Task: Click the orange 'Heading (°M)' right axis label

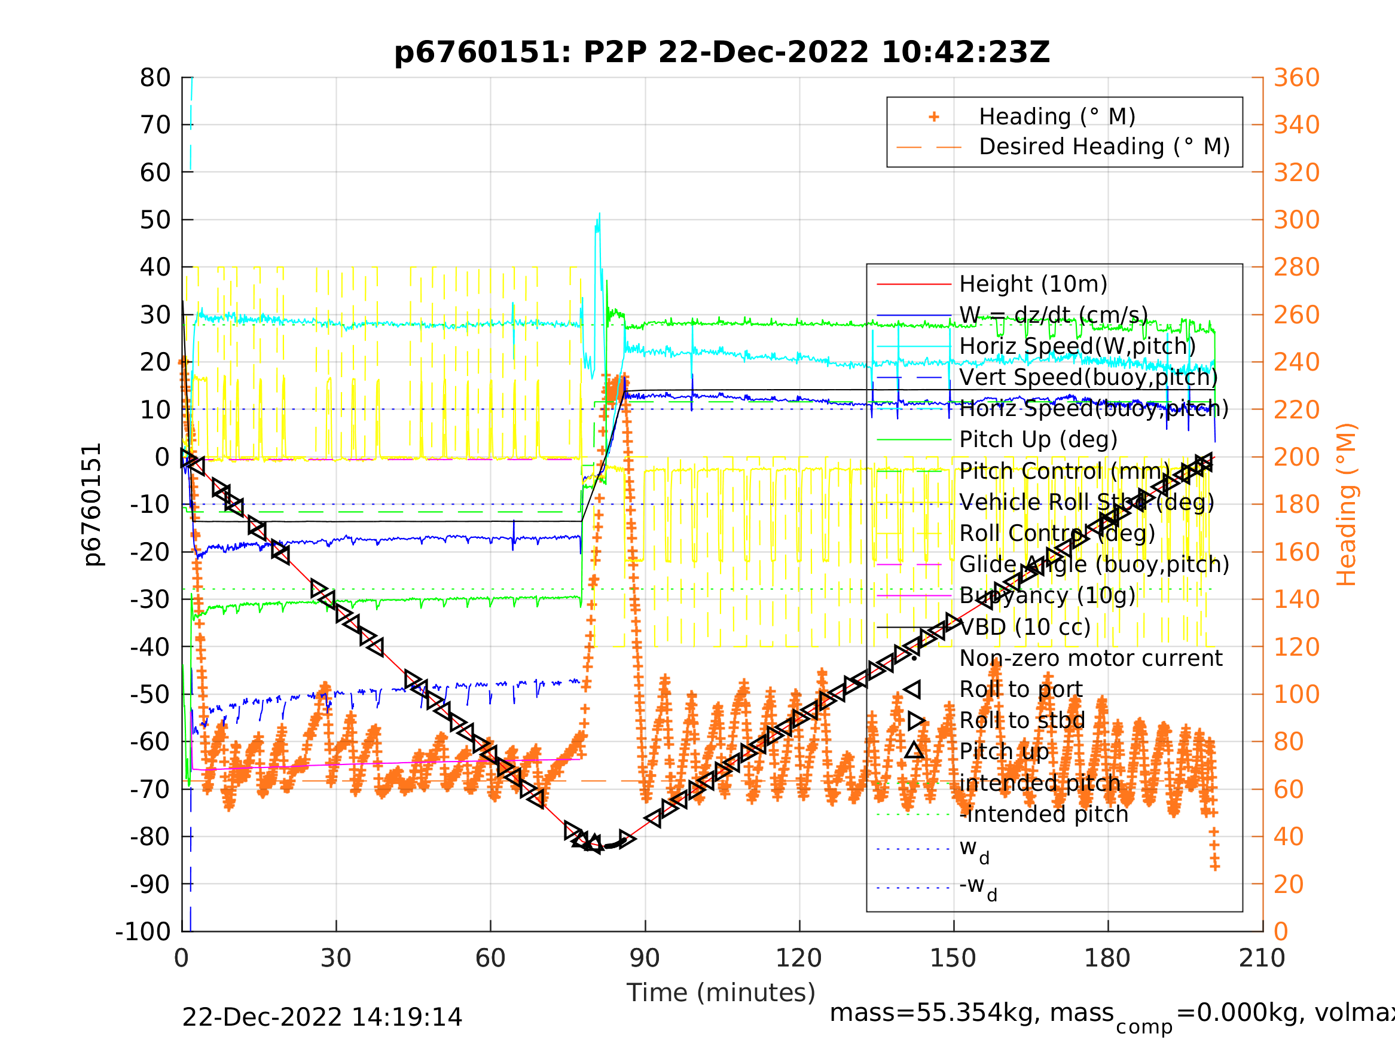Action: (1346, 504)
